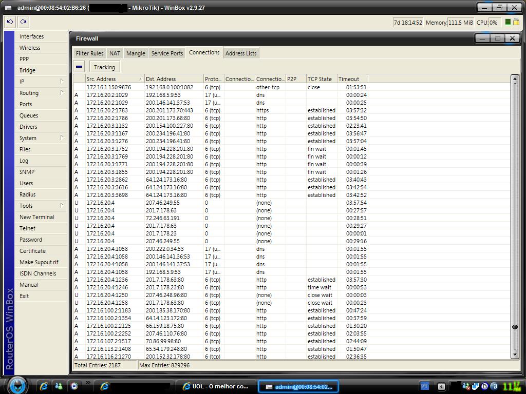The height and width of the screenshot is (394, 526).
Task: Open the Ports menu item
Action: [41, 104]
